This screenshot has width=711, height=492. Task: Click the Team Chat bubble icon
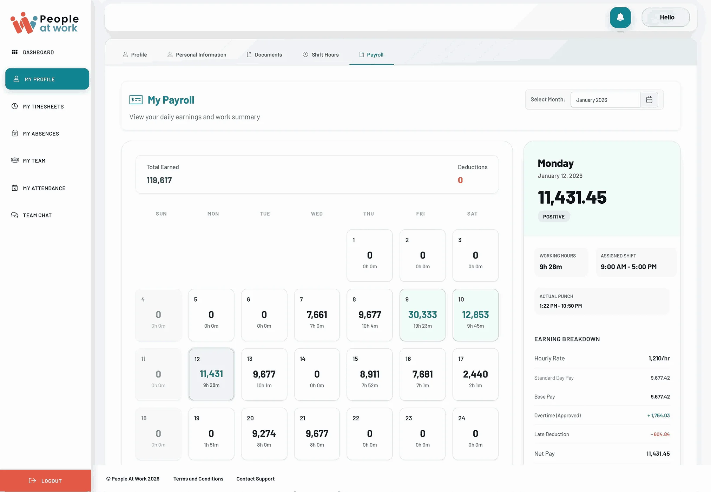pos(15,215)
